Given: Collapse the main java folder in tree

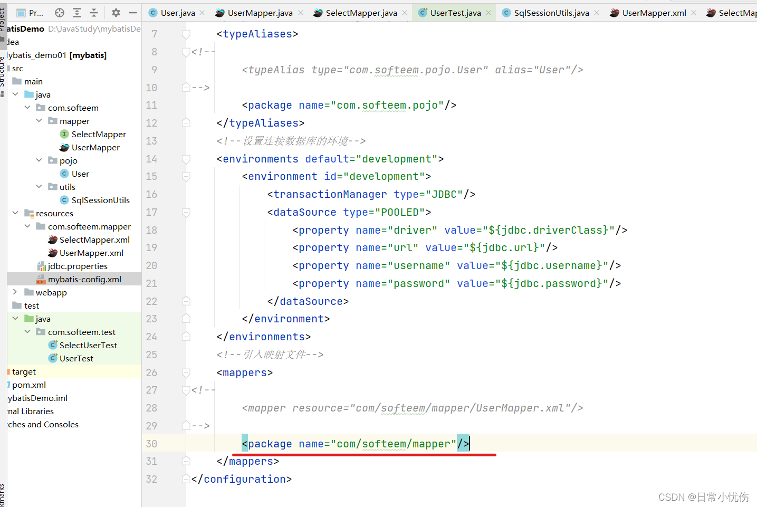Looking at the screenshot, I should click(15, 94).
